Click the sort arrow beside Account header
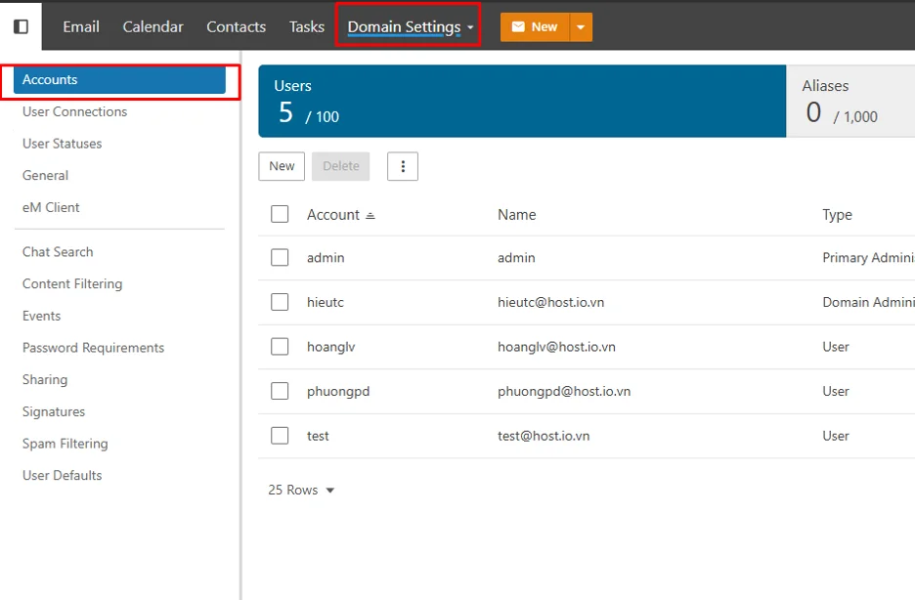915x600 pixels. pos(370,216)
